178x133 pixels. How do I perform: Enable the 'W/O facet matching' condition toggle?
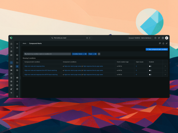[x=150, y=70]
